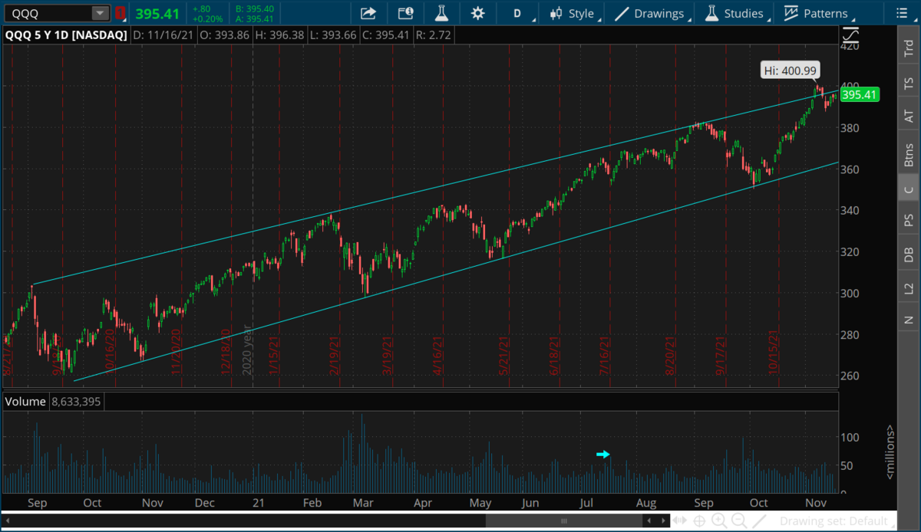The height and width of the screenshot is (532, 921).
Task: Click the 10/15/21 expiration date marker
Action: [x=774, y=351]
